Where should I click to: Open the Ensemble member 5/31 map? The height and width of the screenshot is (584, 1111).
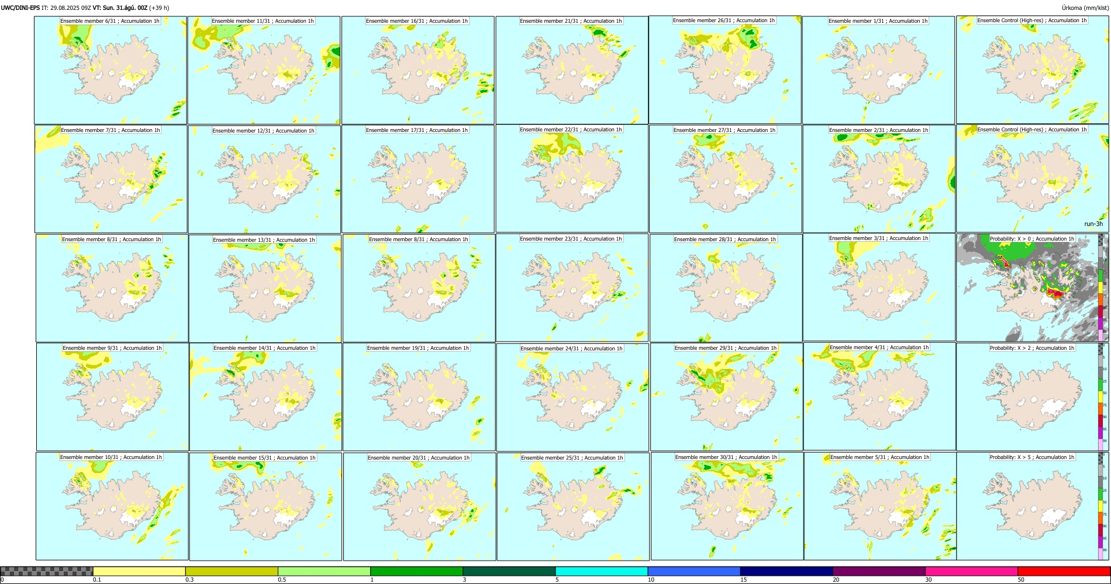(880, 506)
